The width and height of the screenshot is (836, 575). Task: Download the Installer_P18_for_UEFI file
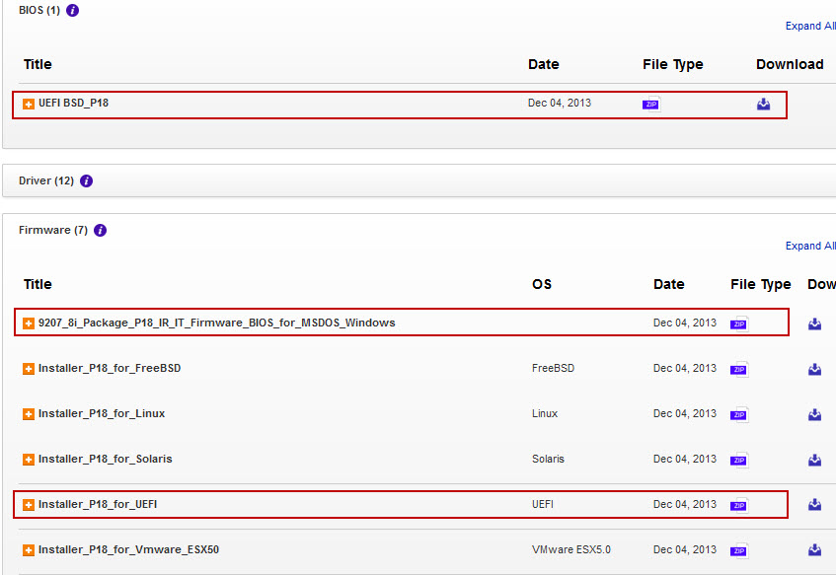pyautogui.click(x=814, y=505)
